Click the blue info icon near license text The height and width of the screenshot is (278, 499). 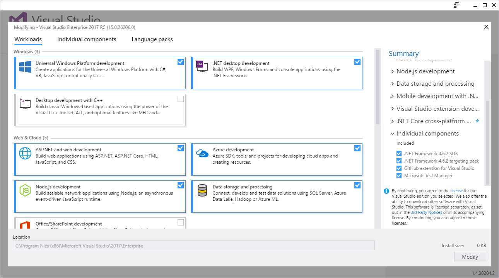(x=386, y=190)
